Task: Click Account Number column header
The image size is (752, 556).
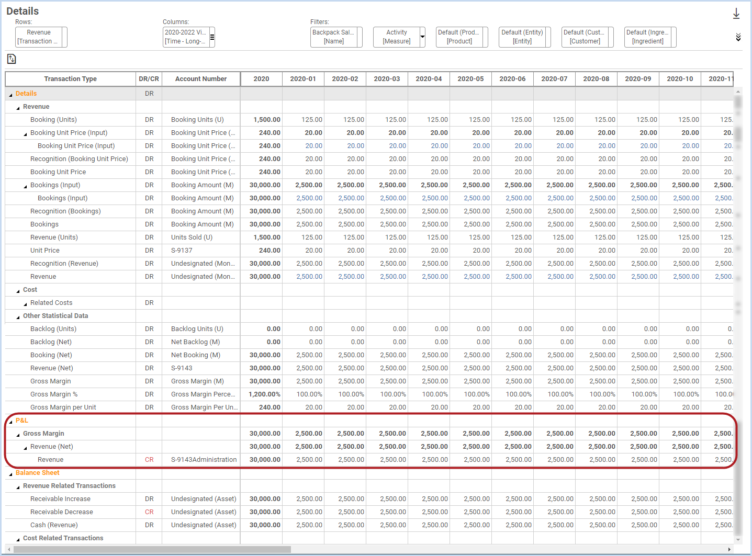Action: point(201,79)
